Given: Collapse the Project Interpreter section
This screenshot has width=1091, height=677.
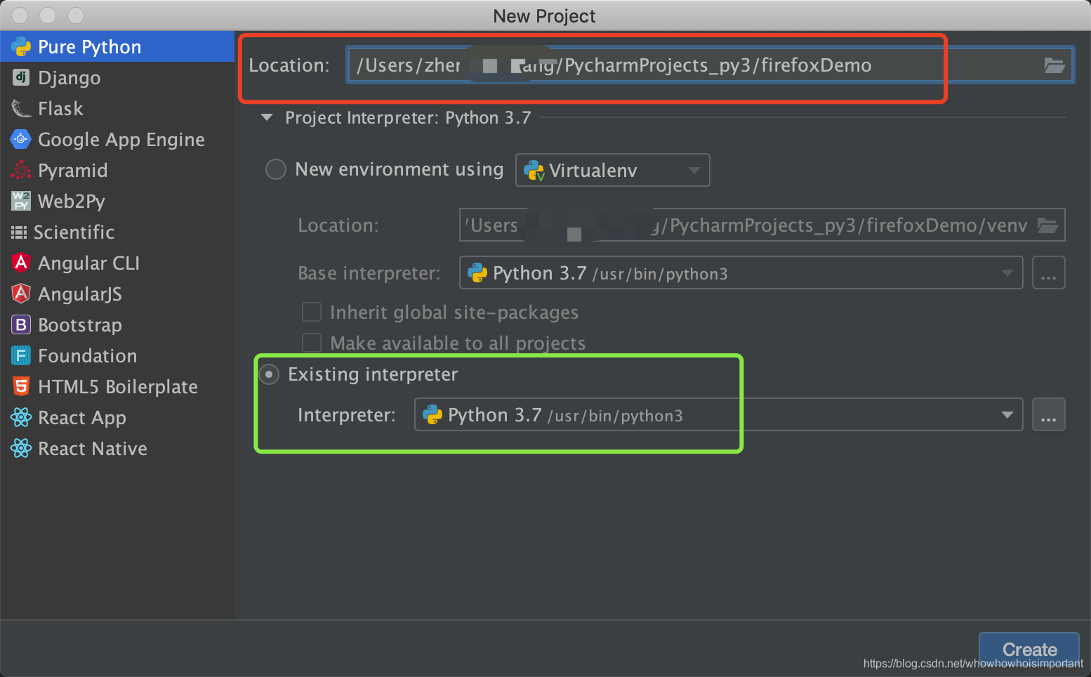Looking at the screenshot, I should click(266, 117).
